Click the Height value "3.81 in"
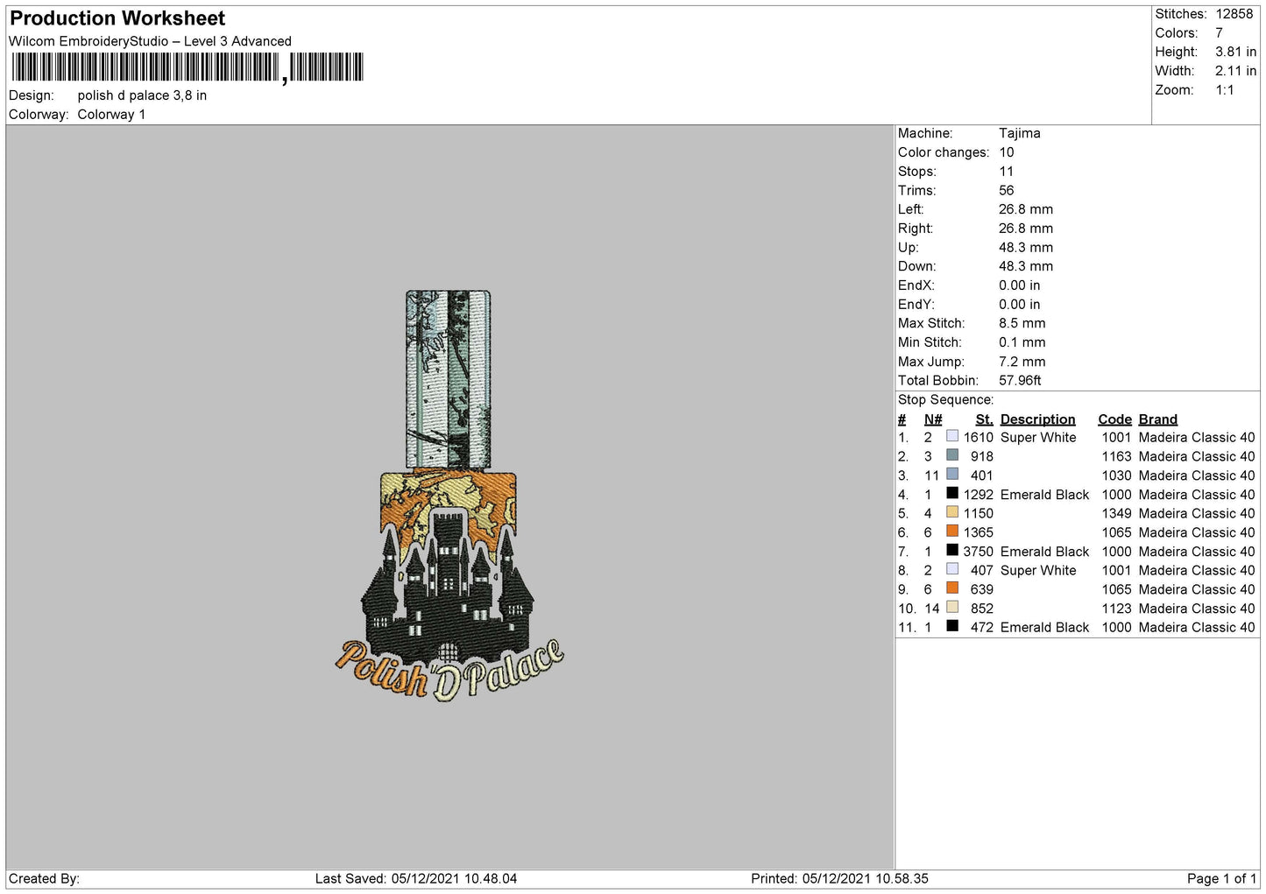Screen dimensions: 1266x894 [1235, 53]
